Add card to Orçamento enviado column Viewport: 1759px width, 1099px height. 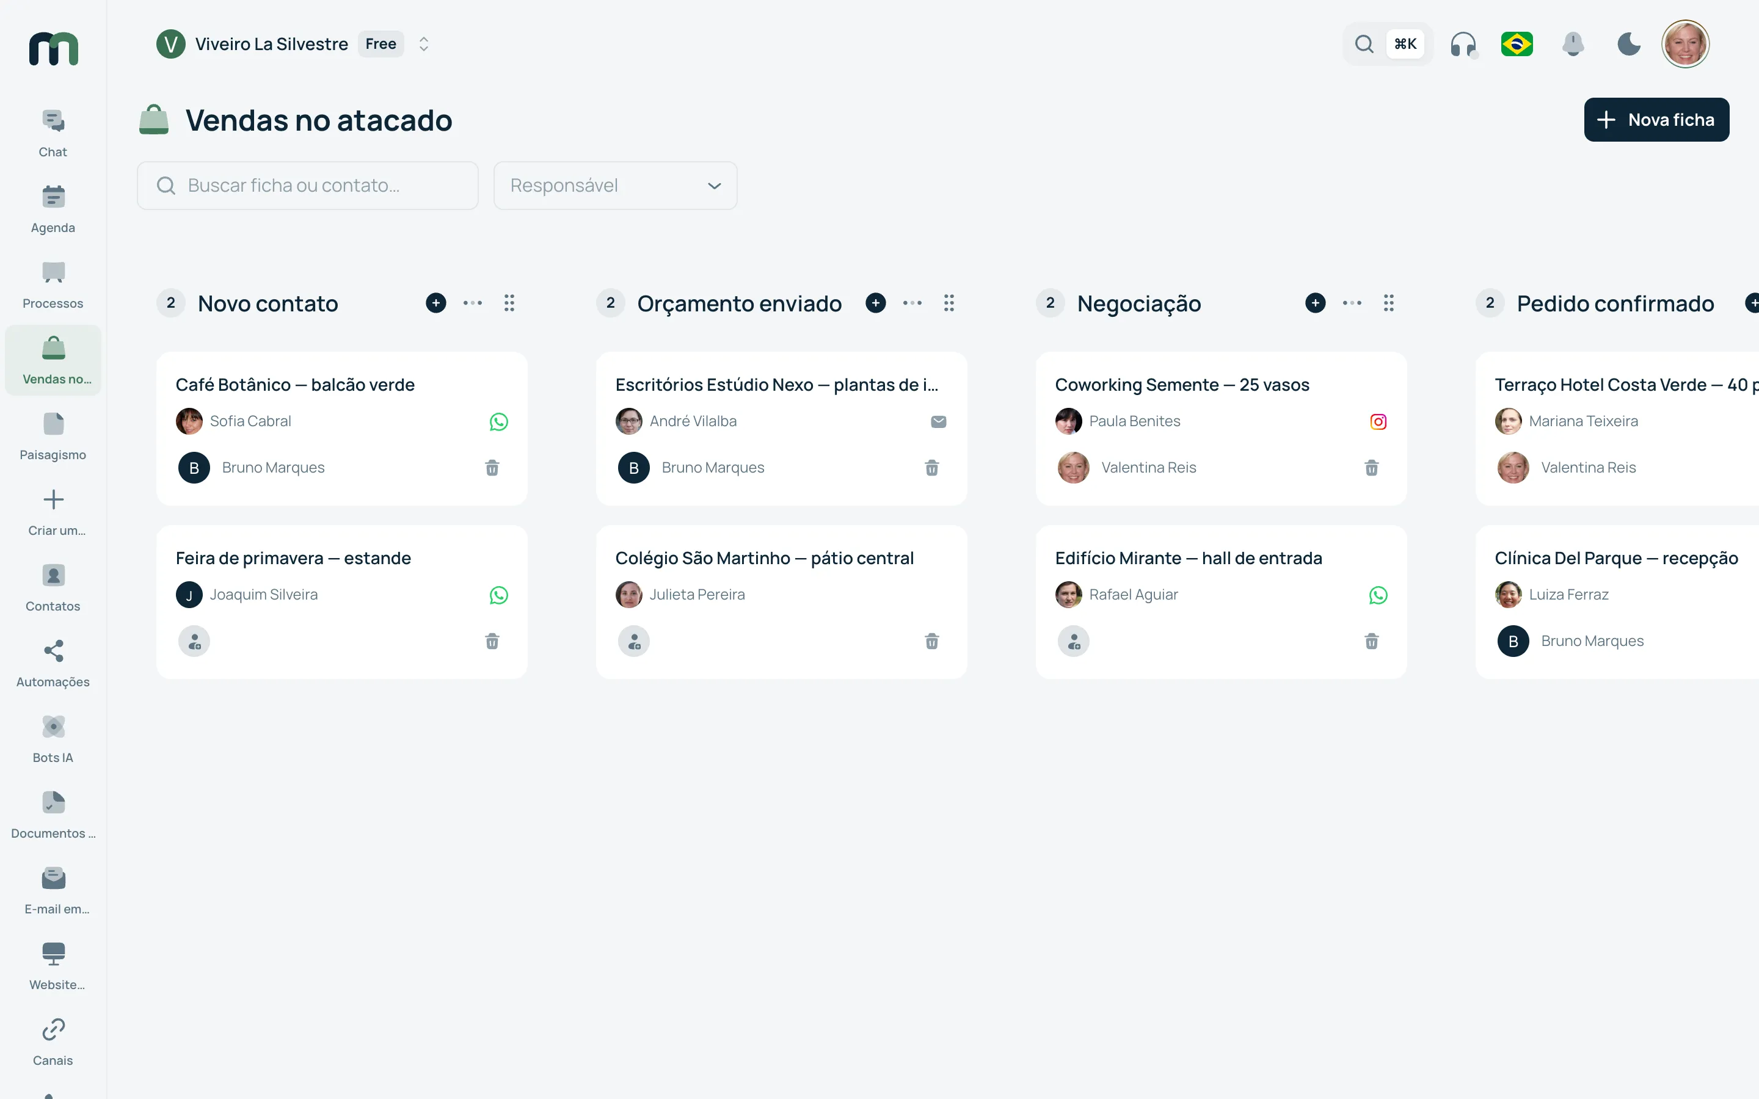click(876, 303)
